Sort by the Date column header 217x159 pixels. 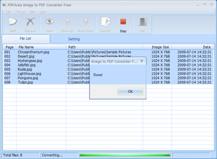193,47
